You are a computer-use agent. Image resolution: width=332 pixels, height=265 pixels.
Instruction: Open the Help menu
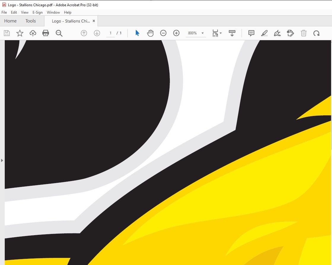coord(68,12)
